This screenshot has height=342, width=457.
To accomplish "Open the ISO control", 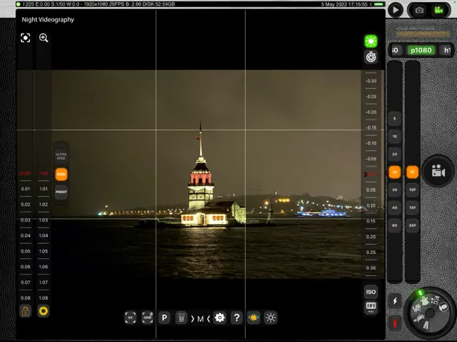I will click(x=370, y=292).
